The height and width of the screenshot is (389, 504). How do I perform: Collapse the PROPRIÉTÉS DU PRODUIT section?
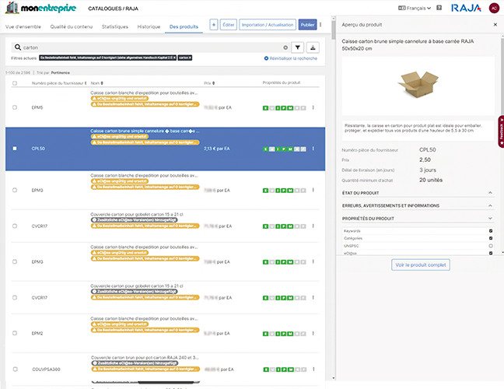[x=417, y=219]
